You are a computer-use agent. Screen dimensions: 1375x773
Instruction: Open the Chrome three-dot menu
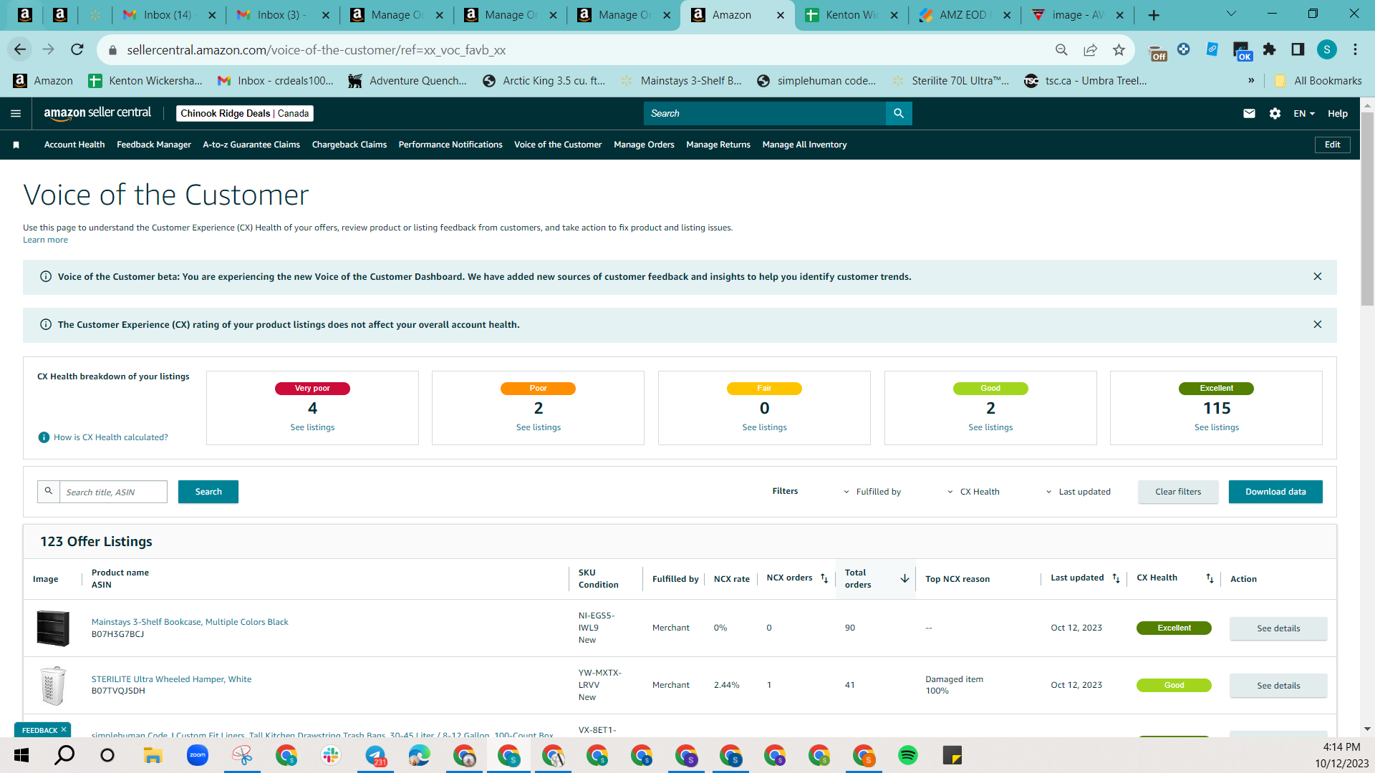point(1355,49)
